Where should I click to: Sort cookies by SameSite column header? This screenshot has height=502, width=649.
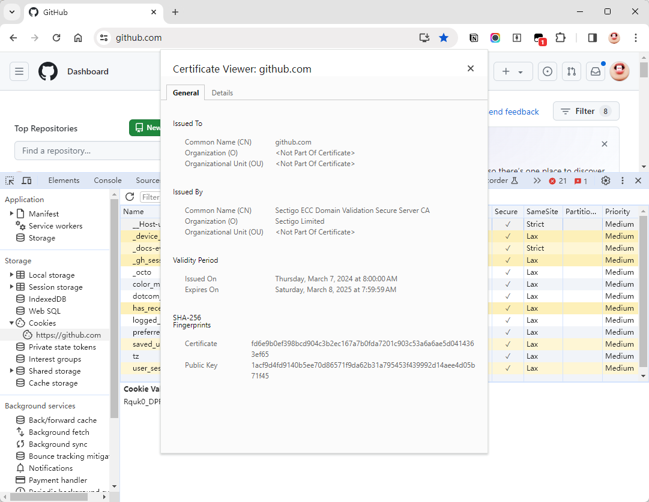point(543,211)
